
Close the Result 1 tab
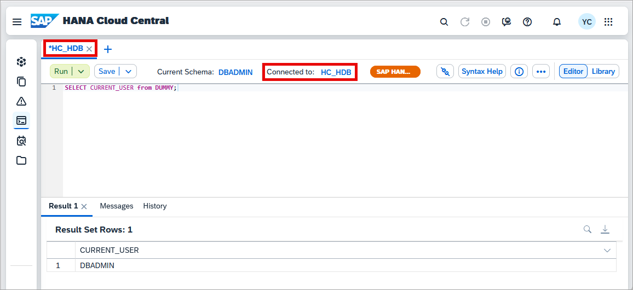point(84,206)
